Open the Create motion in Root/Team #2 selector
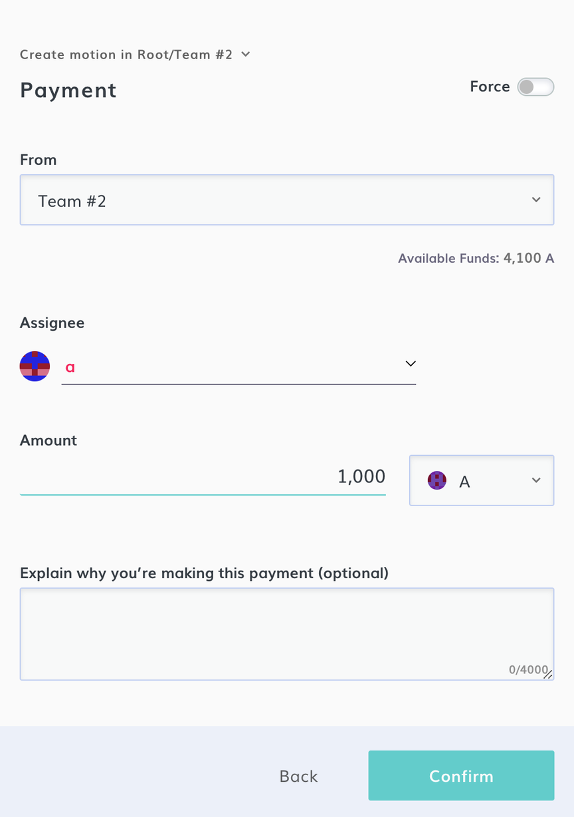Viewport: 574px width, 817px height. pyautogui.click(x=135, y=55)
